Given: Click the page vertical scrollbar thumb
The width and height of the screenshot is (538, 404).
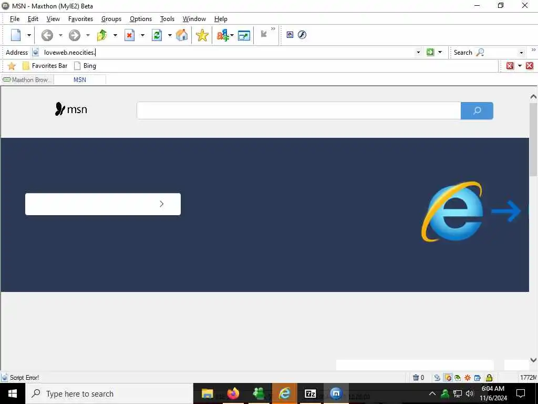Looking at the screenshot, I should click(x=533, y=139).
